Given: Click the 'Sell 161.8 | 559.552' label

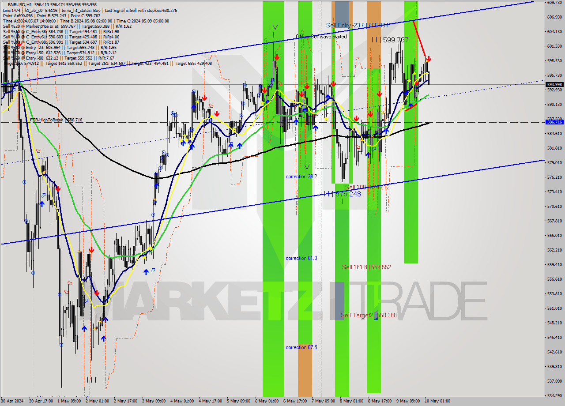Looking at the screenshot, I should click(x=367, y=267).
